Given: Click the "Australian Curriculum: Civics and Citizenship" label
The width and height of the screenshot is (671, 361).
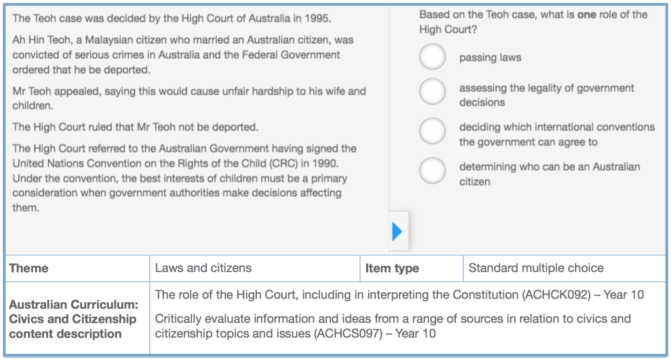Looking at the screenshot, I should tap(73, 319).
